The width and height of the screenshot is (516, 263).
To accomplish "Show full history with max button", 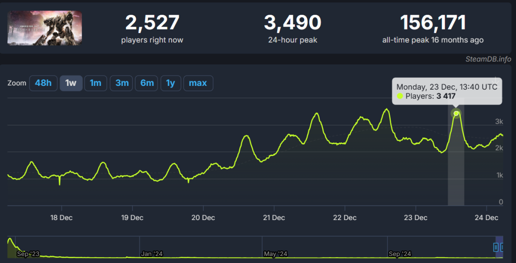I will 198,83.
